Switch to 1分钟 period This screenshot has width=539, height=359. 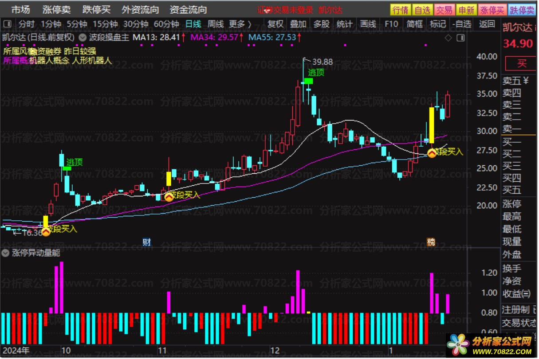pyautogui.click(x=51, y=24)
